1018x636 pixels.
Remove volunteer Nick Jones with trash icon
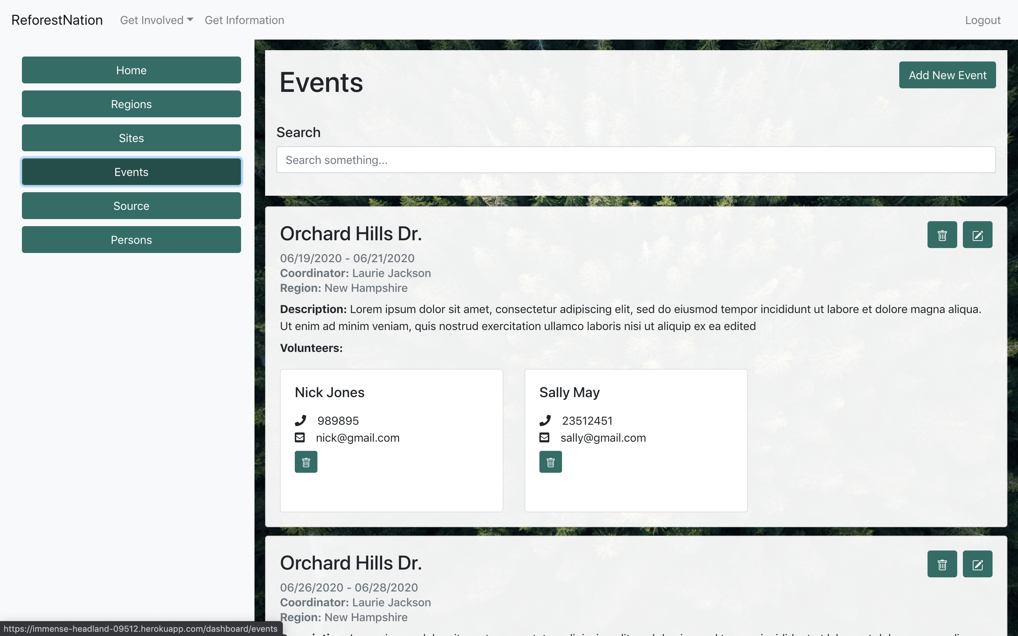pyautogui.click(x=306, y=462)
